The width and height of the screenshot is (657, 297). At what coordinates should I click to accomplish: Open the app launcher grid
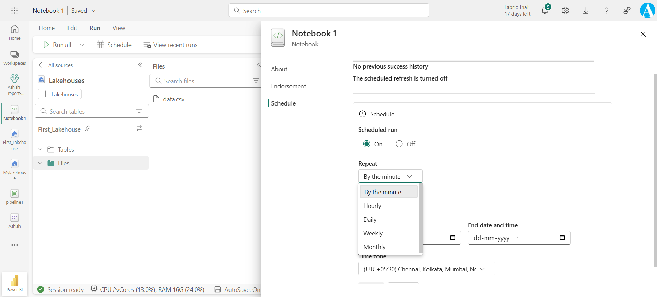click(14, 11)
